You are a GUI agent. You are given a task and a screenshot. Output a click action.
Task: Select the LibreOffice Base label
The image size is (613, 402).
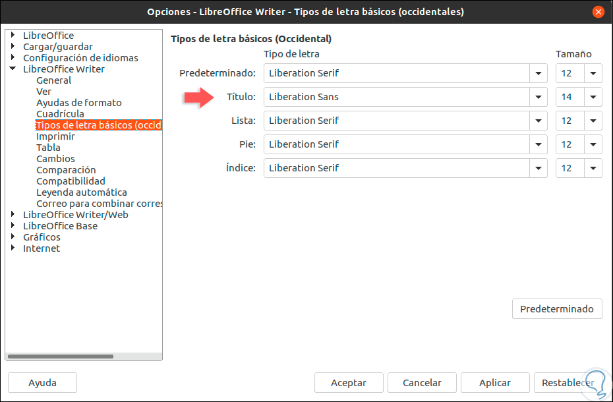(x=60, y=226)
